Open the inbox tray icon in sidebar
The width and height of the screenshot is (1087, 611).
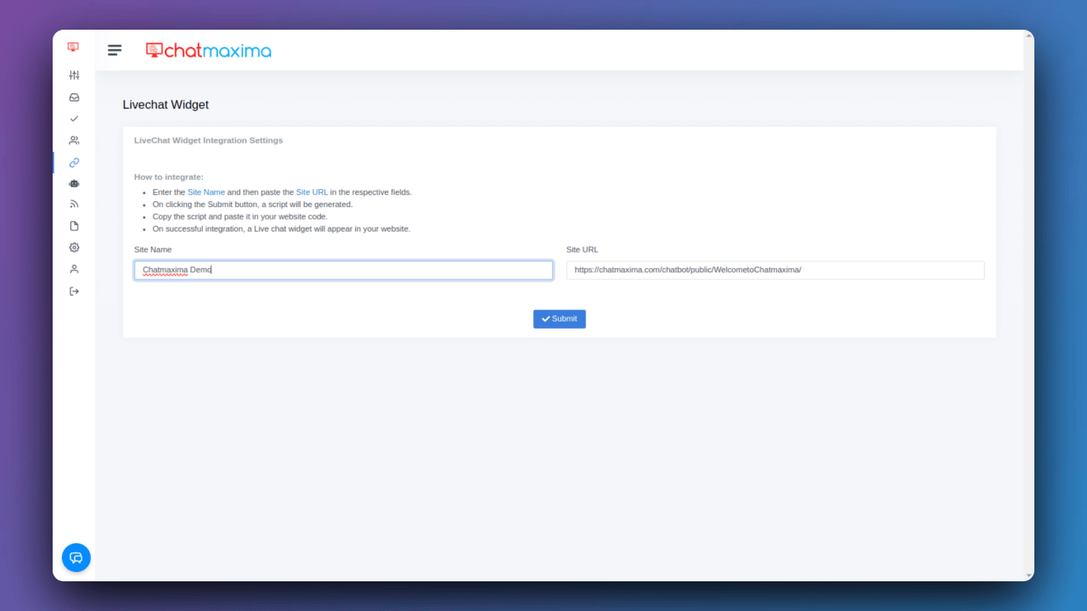click(x=74, y=98)
